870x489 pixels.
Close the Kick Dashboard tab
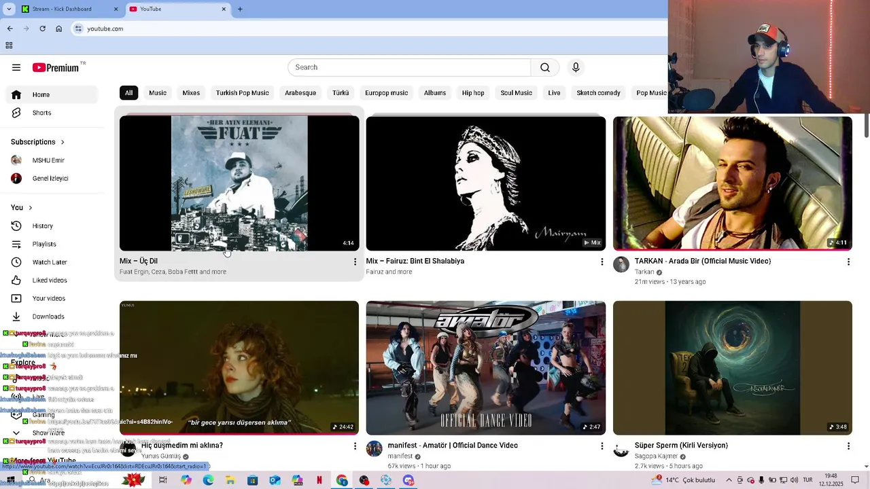click(x=116, y=9)
